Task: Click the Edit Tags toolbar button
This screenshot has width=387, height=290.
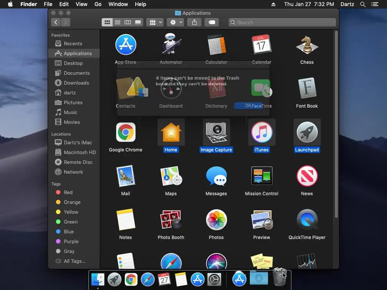Action: click(x=212, y=22)
